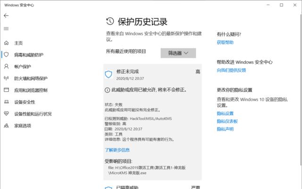Maximize the Windows 安全中心 window

pos(281,5)
